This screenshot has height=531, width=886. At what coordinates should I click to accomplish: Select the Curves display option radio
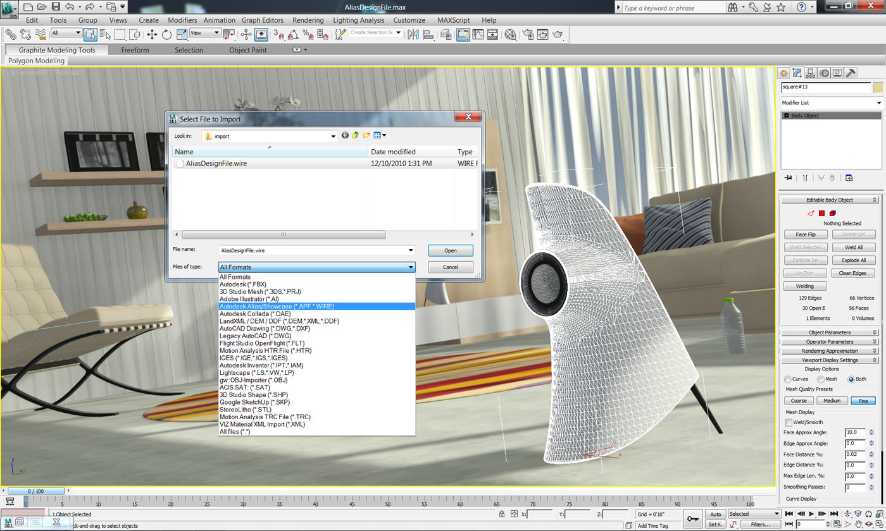click(789, 379)
